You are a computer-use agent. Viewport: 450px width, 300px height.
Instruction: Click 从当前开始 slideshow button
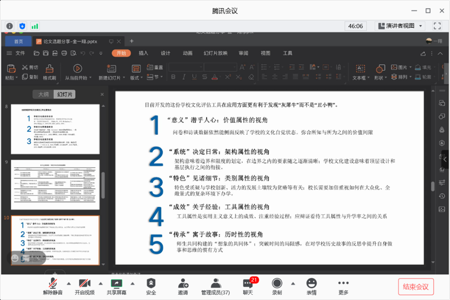[x=78, y=73]
